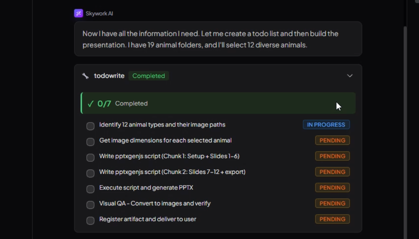Click the PENDING badge for 'Get image dimensions'
This screenshot has width=419, height=239.
332,141
